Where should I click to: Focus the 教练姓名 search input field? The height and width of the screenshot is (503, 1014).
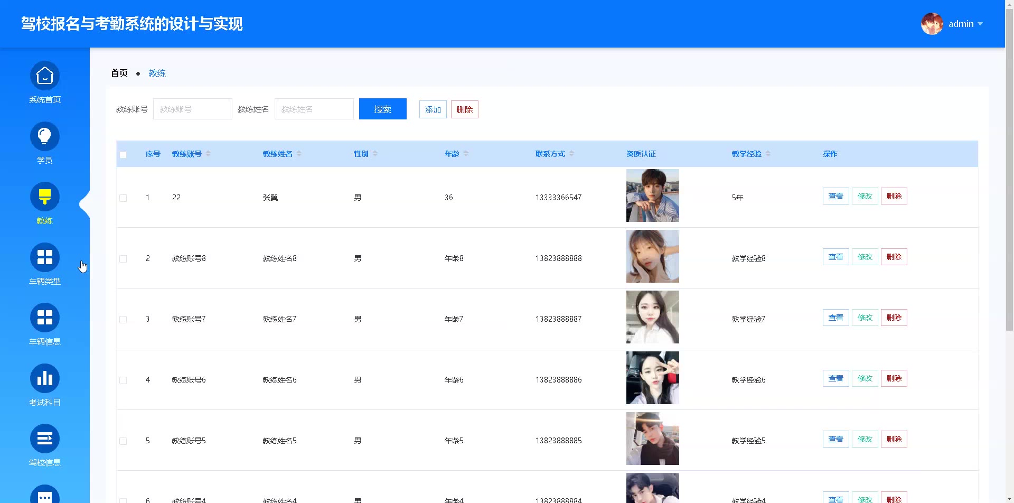click(x=314, y=109)
